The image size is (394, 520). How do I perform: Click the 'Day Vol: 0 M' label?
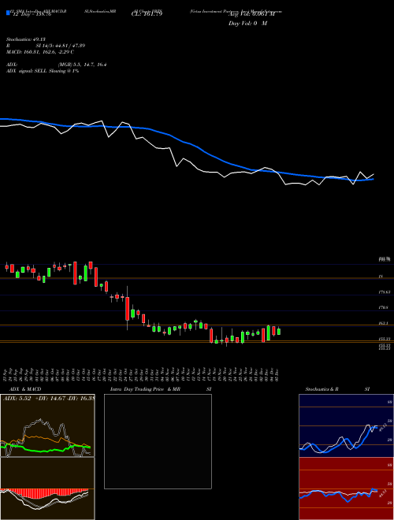pyautogui.click(x=247, y=24)
